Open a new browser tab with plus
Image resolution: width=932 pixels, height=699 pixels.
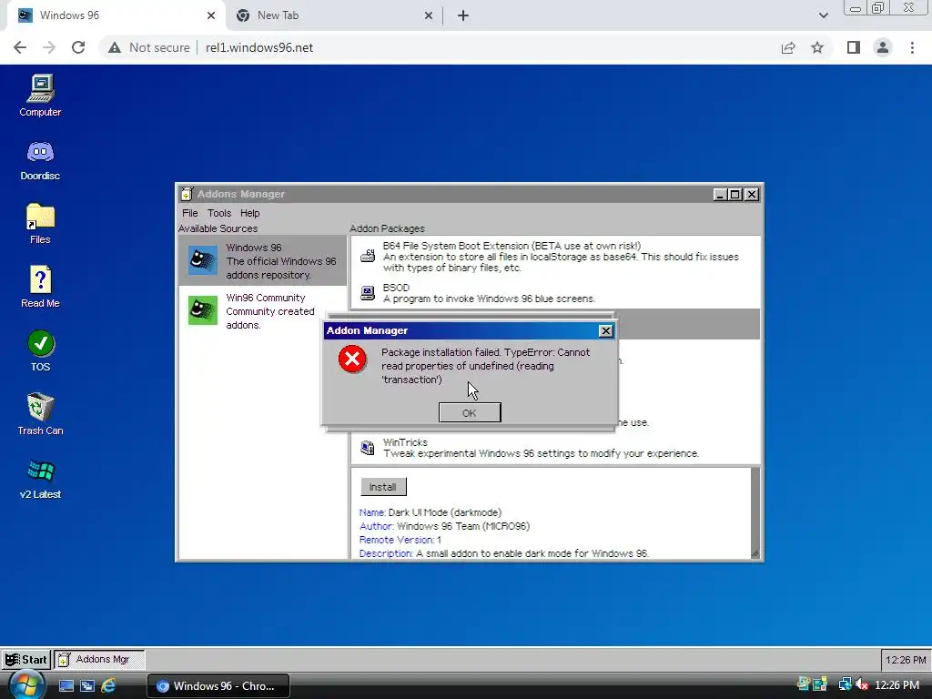[463, 15]
